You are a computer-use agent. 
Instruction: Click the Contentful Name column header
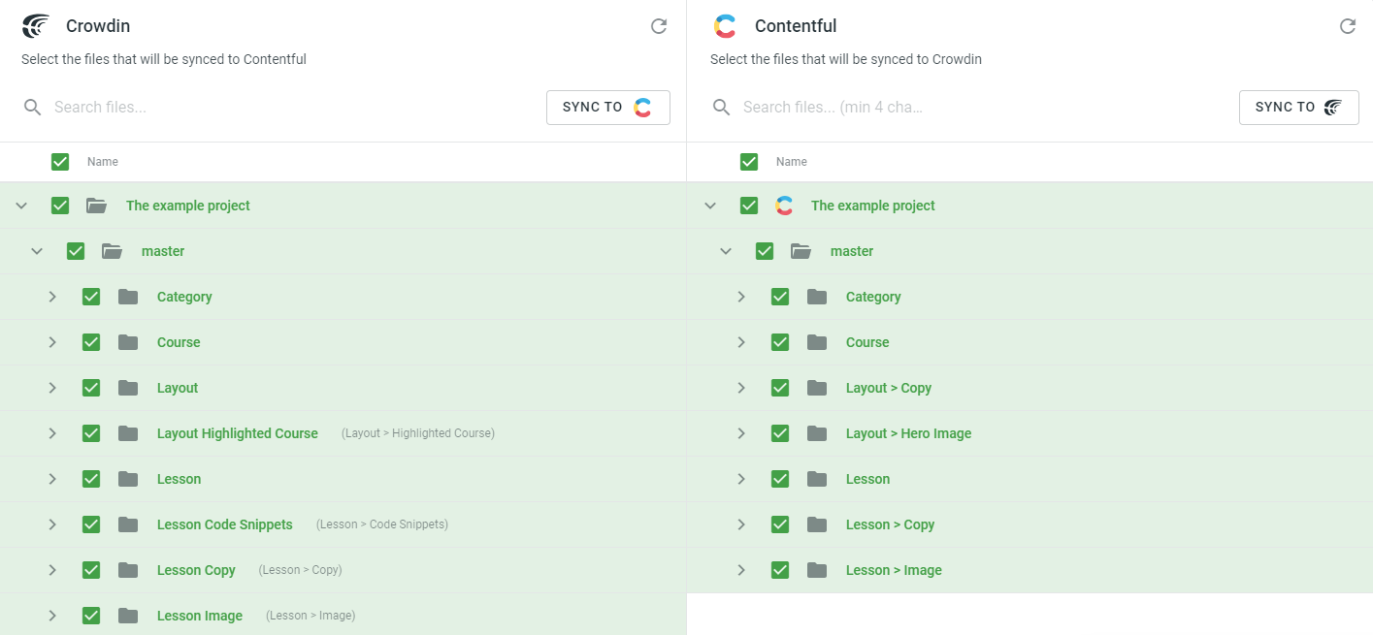click(x=792, y=162)
